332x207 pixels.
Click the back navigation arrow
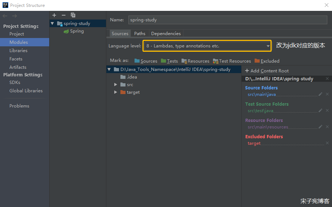click(5, 16)
